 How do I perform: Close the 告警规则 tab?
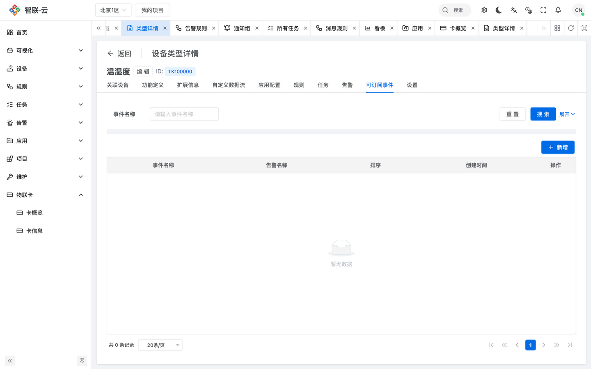(x=213, y=28)
